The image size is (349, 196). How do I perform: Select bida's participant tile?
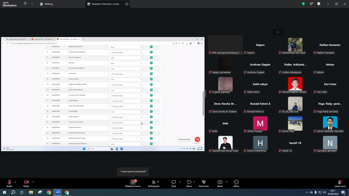click(225, 124)
